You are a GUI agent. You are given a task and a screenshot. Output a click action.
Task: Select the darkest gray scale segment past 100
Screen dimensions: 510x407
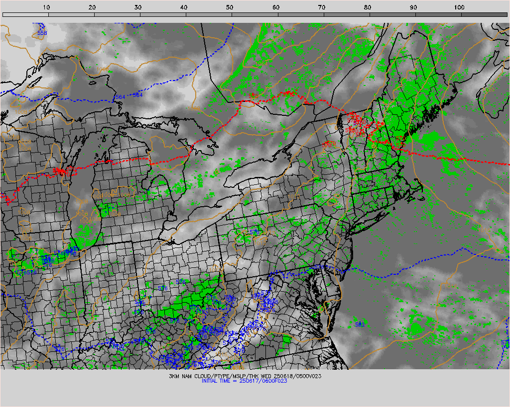point(484,14)
